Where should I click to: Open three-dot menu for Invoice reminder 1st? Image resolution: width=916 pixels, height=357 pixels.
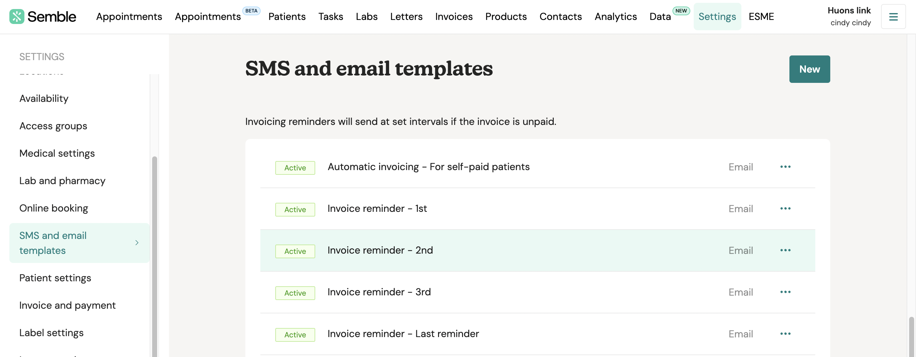click(x=785, y=208)
